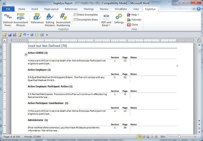Open Word Help question mark icon
This screenshot has height=141, width=203.
click(199, 9)
